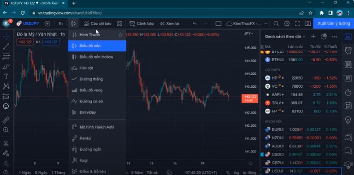
Task: Toggle log scale
Action: coord(236,173)
